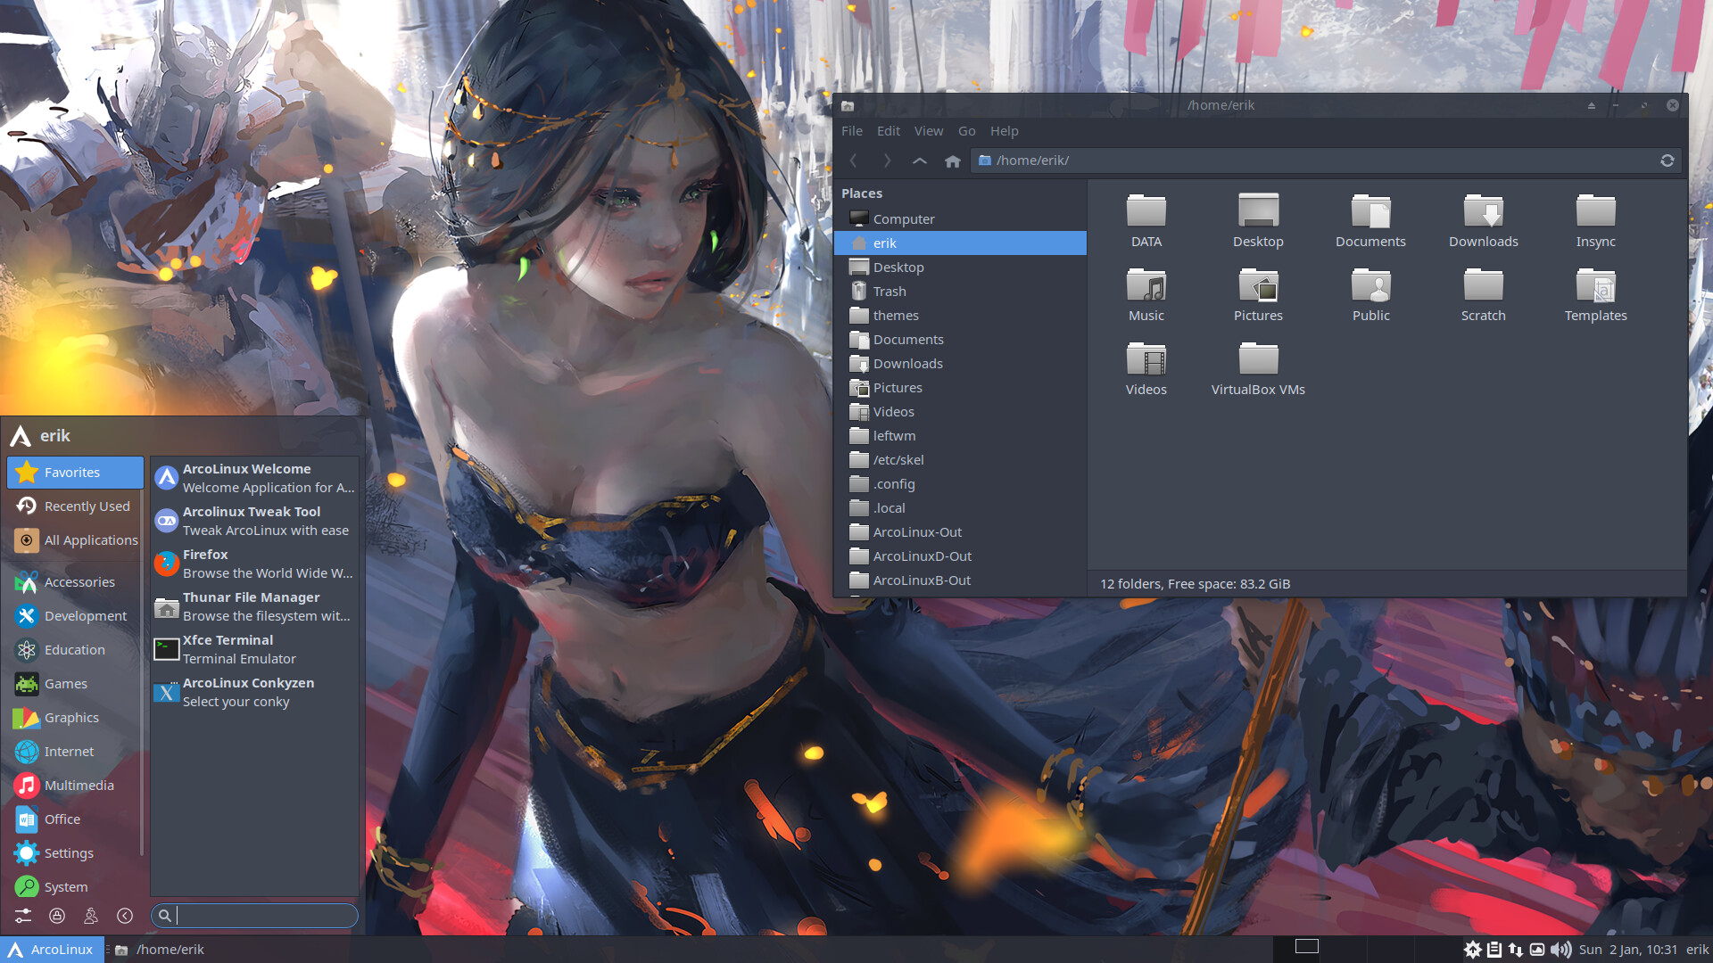This screenshot has height=963, width=1713.
Task: Select themes bookmark in sidebar
Action: point(960,316)
